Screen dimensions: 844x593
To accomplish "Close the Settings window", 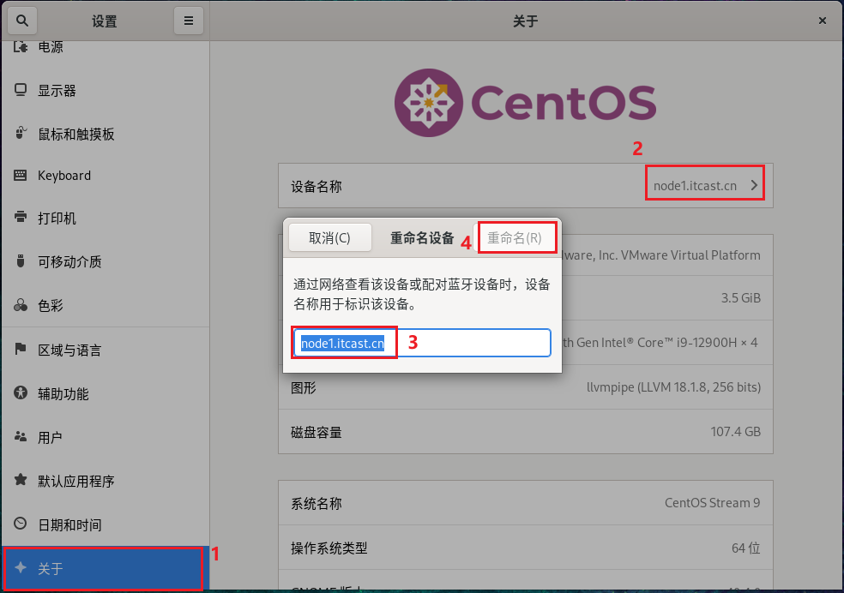I will (822, 21).
